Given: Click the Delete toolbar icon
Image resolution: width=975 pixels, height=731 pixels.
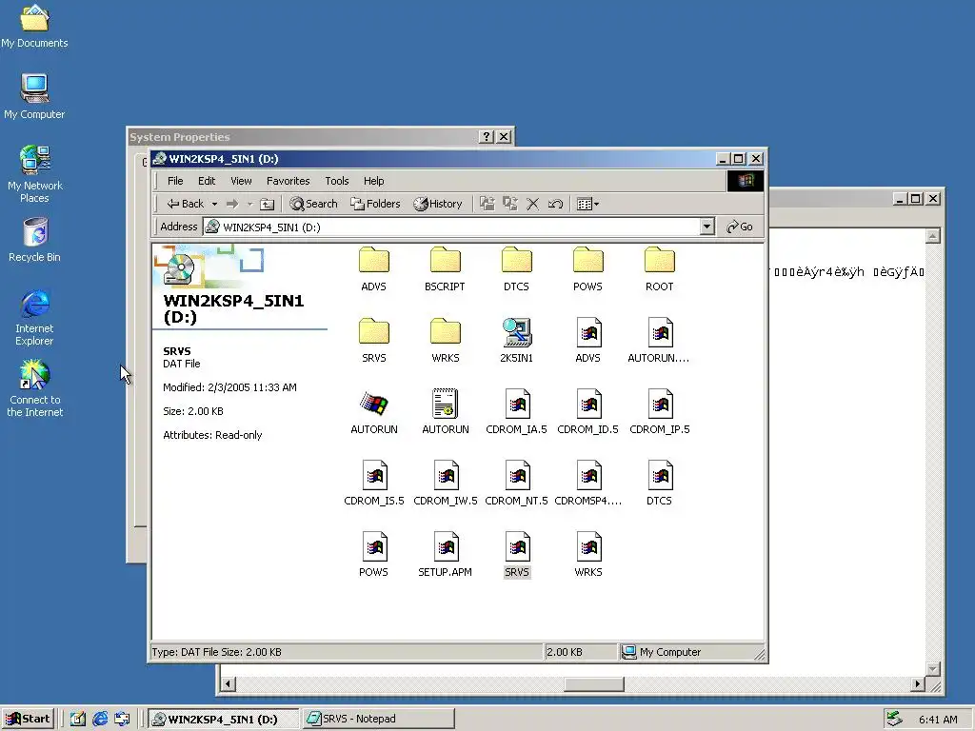Looking at the screenshot, I should click(533, 204).
